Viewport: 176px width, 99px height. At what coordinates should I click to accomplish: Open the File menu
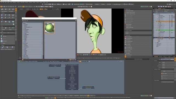click(x=1, y=2)
